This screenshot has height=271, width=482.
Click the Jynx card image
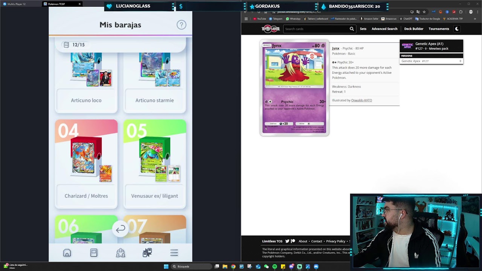tap(294, 87)
